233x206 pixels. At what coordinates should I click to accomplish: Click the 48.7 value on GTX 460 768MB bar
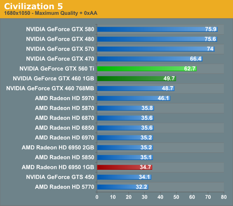167,89
